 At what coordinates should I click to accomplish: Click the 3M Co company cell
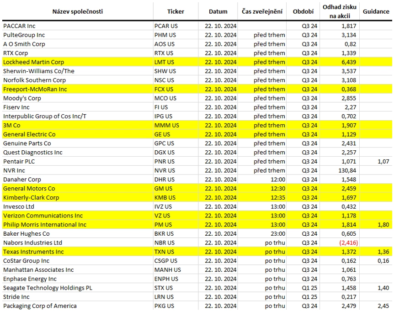[78, 125]
